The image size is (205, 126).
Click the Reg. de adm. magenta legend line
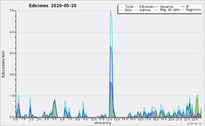pos(156,10)
